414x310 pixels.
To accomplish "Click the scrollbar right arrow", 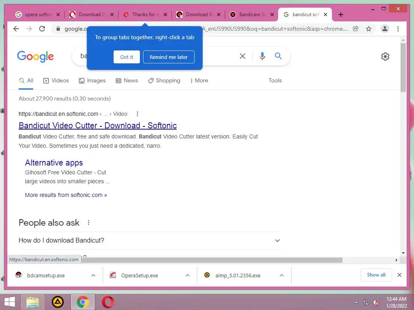I will [x=396, y=260].
